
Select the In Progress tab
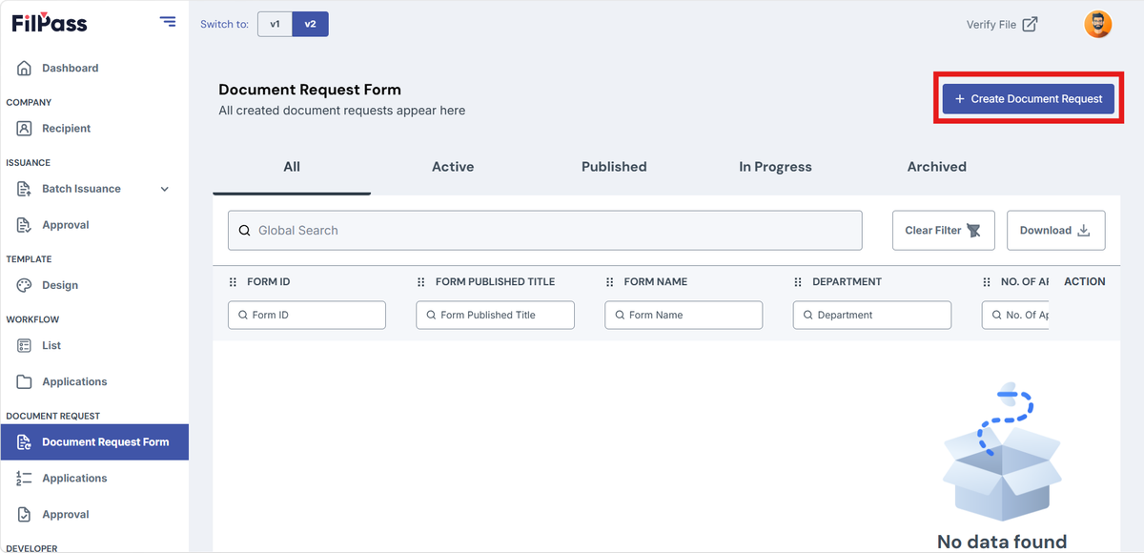pos(775,167)
